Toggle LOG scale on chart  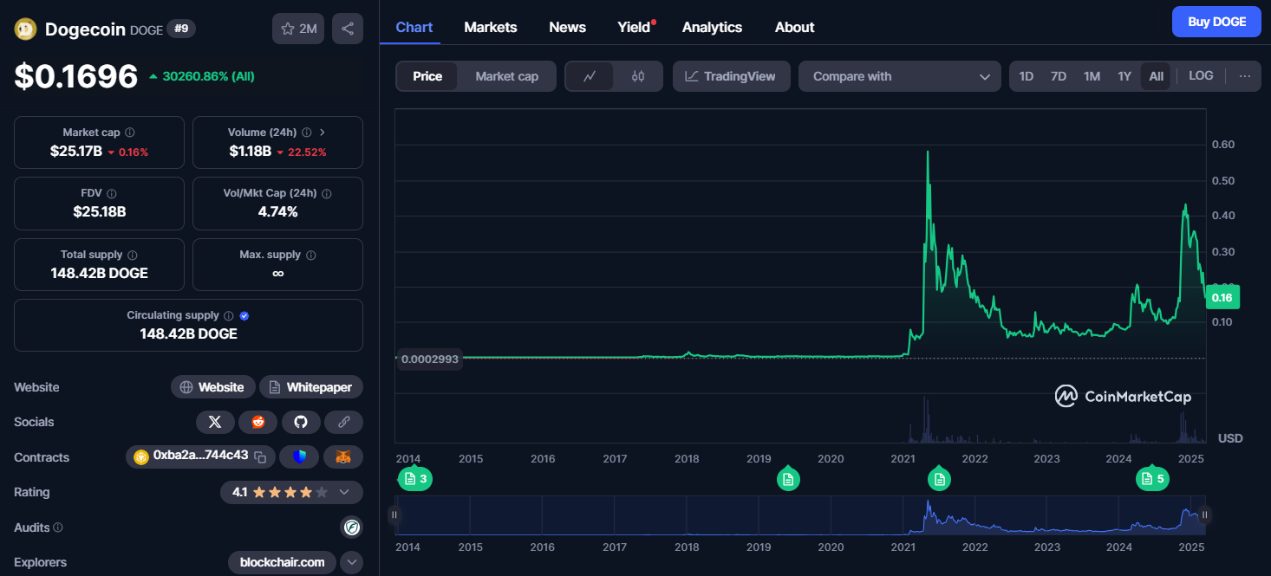tap(1201, 76)
